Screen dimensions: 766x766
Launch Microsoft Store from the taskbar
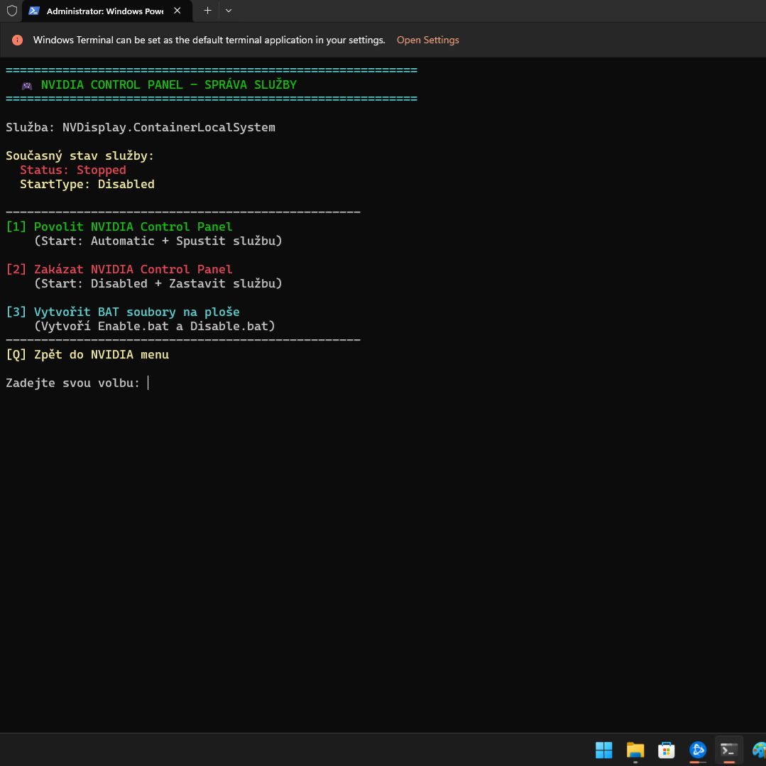[x=666, y=750]
